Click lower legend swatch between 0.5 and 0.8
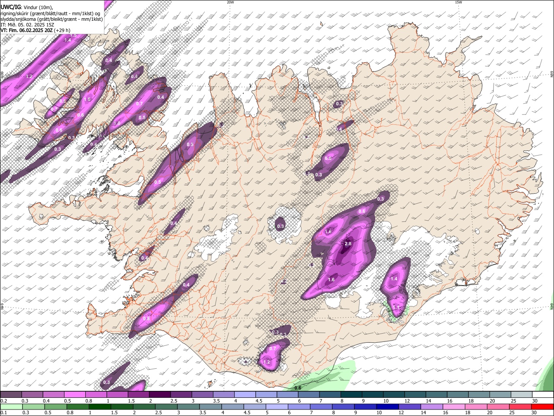Image resolution: width=554 pixels, height=416 pixels. click(x=55, y=407)
